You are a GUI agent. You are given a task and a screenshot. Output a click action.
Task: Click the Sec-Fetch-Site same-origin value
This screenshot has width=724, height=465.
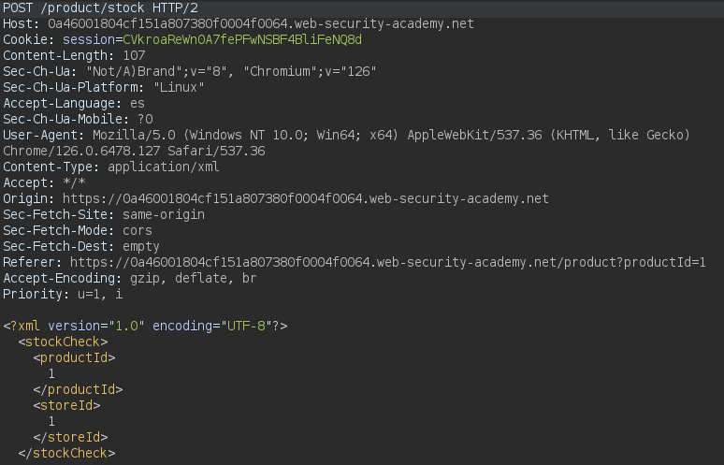164,214
